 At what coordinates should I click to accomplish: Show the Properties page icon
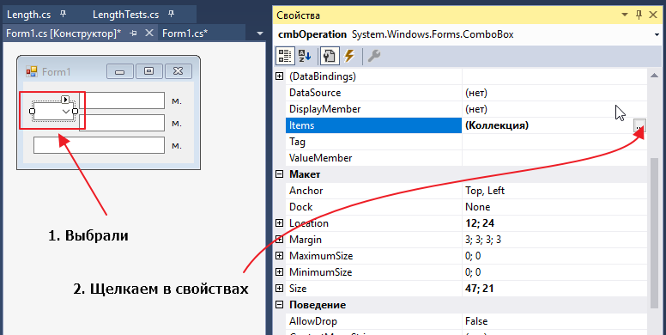click(x=330, y=56)
